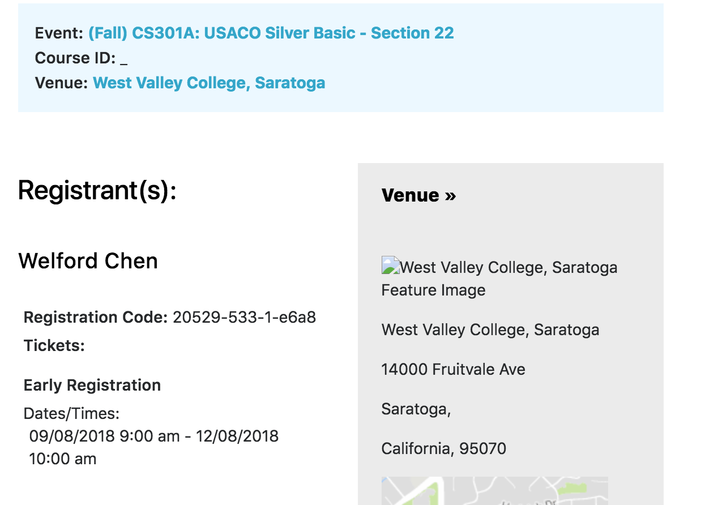Click the Course ID label
The width and height of the screenshot is (701, 505).
coord(75,58)
